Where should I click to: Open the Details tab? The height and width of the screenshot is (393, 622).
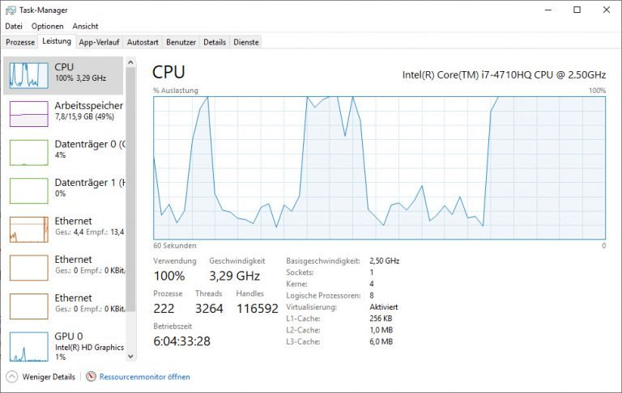[215, 42]
